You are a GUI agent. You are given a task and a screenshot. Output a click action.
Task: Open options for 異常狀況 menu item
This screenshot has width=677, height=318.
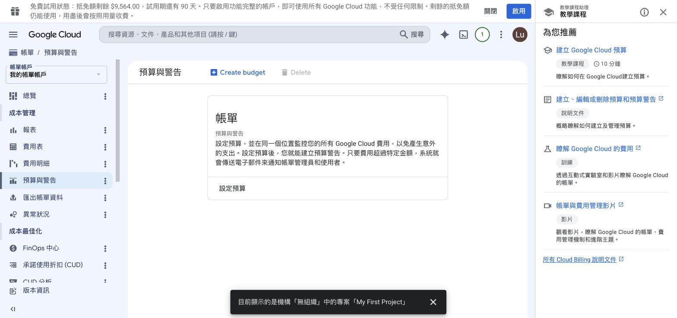105,215
